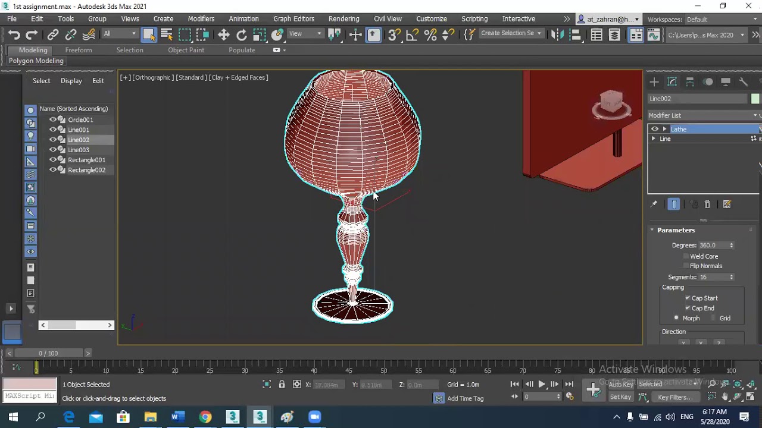
Task: Open project path dropdown
Action: pyautogui.click(x=706, y=35)
